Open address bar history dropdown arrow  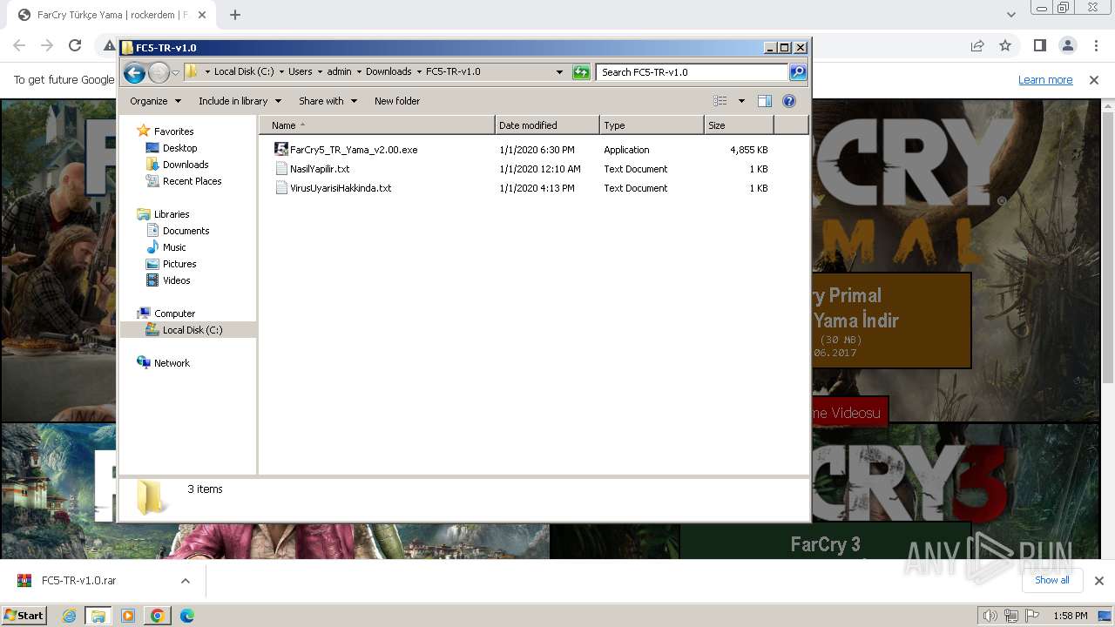[559, 72]
